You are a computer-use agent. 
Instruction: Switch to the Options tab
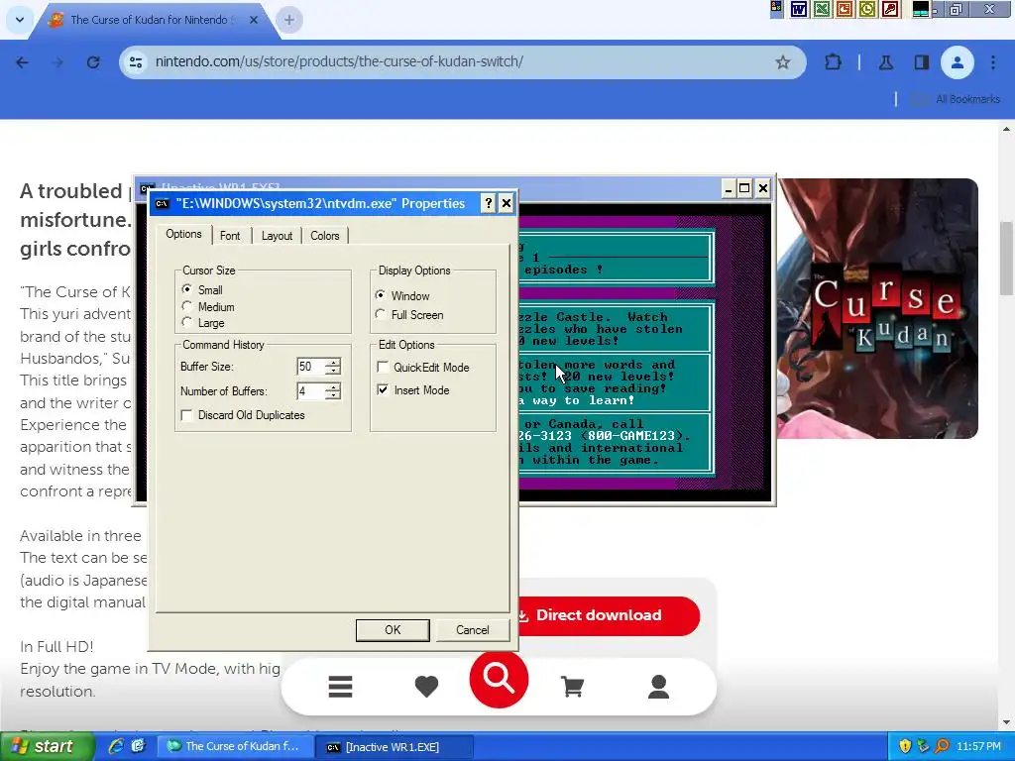(x=183, y=234)
